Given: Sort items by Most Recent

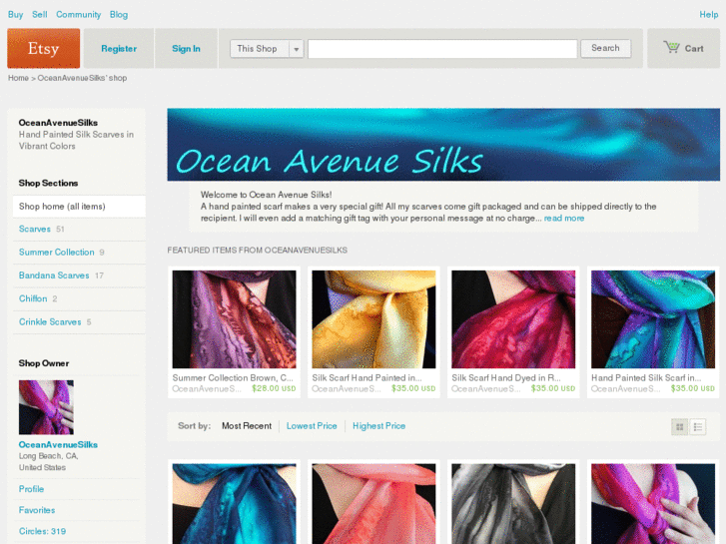Looking at the screenshot, I should point(247,426).
